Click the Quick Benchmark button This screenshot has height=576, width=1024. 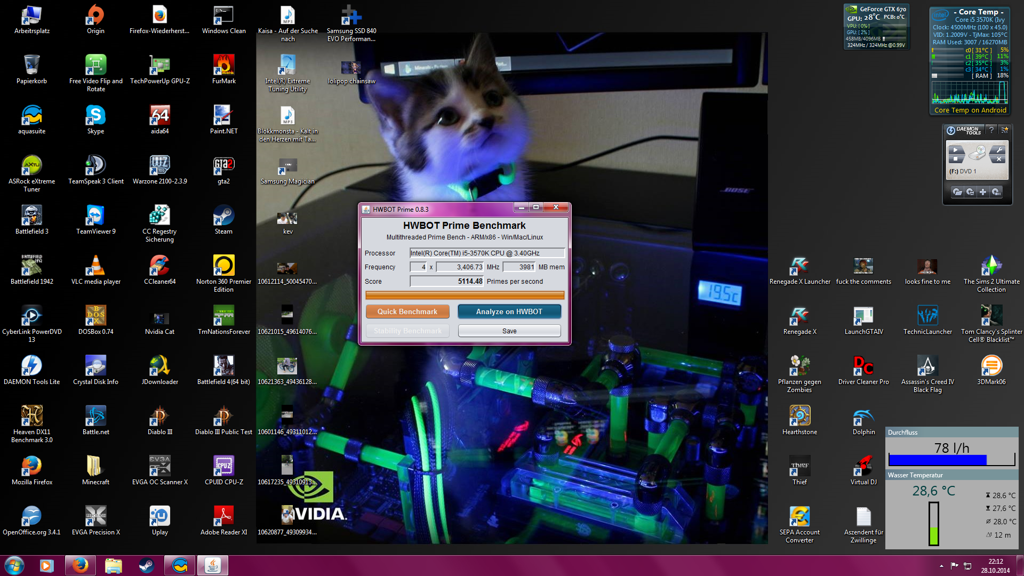tap(407, 311)
